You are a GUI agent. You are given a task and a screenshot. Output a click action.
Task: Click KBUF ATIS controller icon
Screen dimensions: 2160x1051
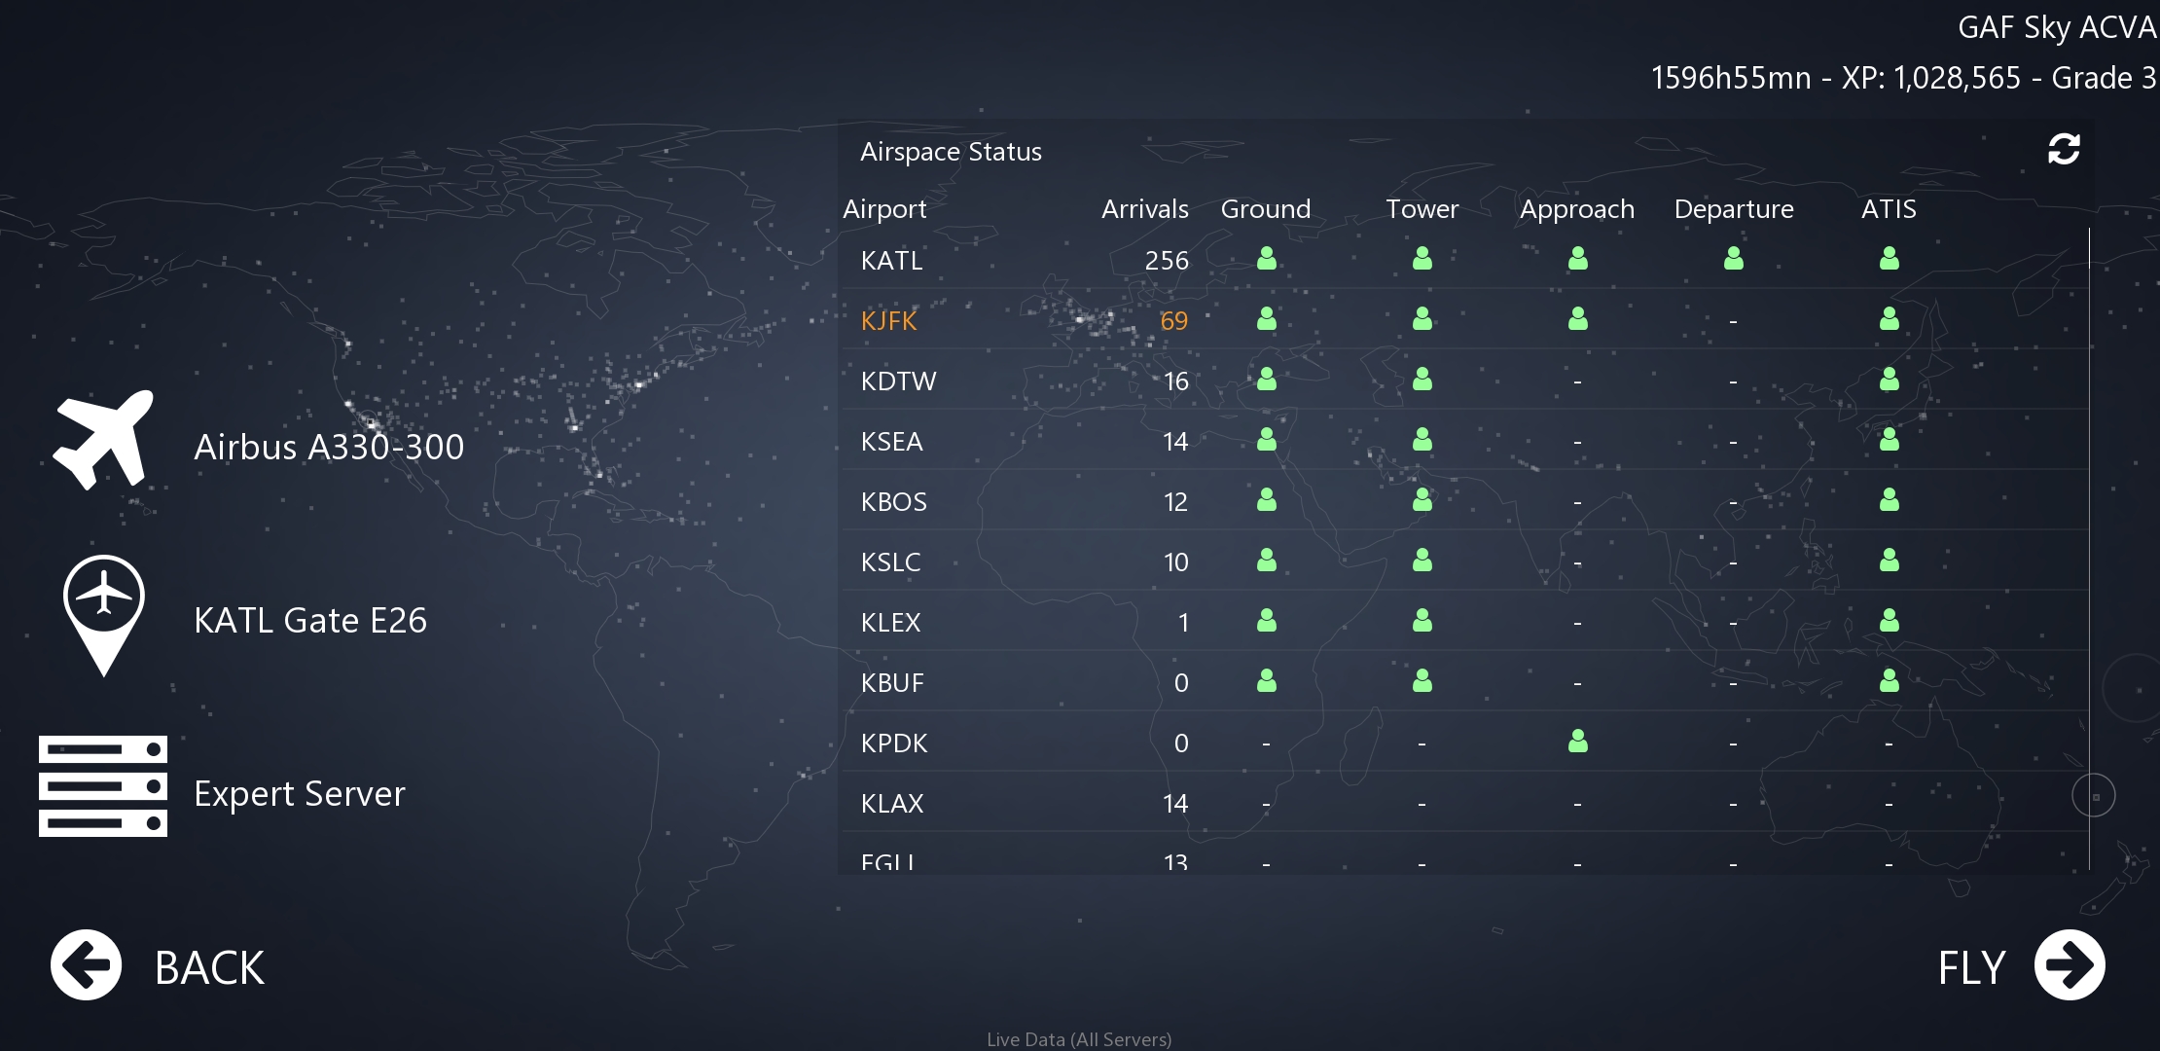tap(1889, 681)
